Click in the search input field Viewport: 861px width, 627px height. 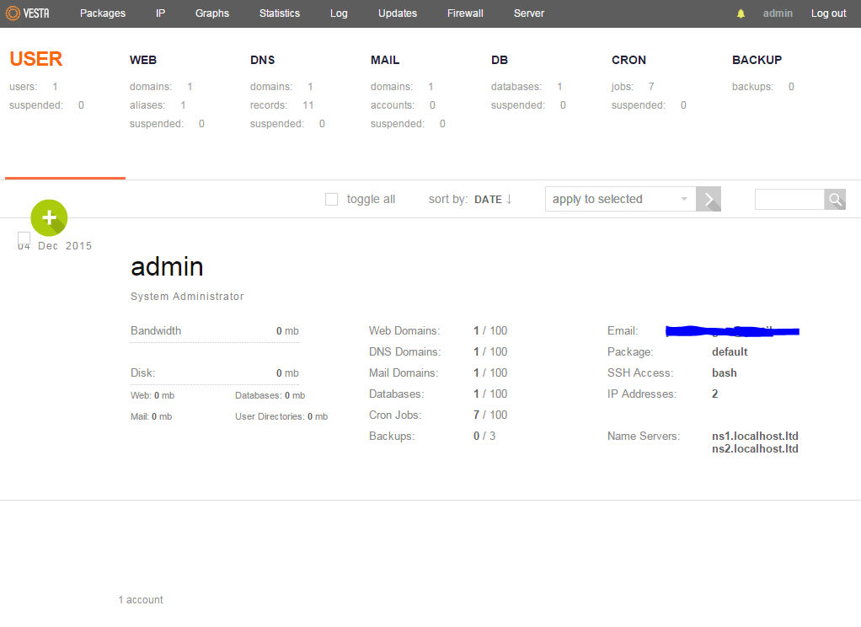(x=789, y=200)
